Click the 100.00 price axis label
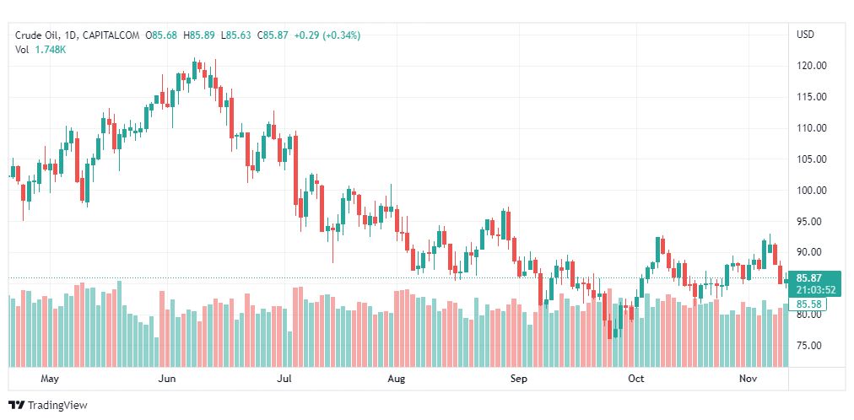 (811, 191)
